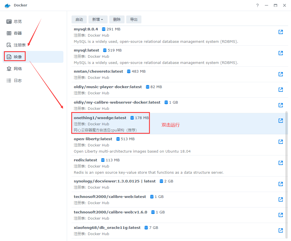This screenshot has height=241, width=291.
Task: Select the 映像 image tab
Action: pyautogui.click(x=18, y=57)
